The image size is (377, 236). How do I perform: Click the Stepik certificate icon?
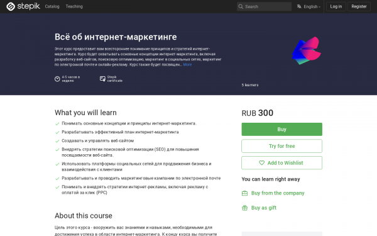(x=102, y=79)
